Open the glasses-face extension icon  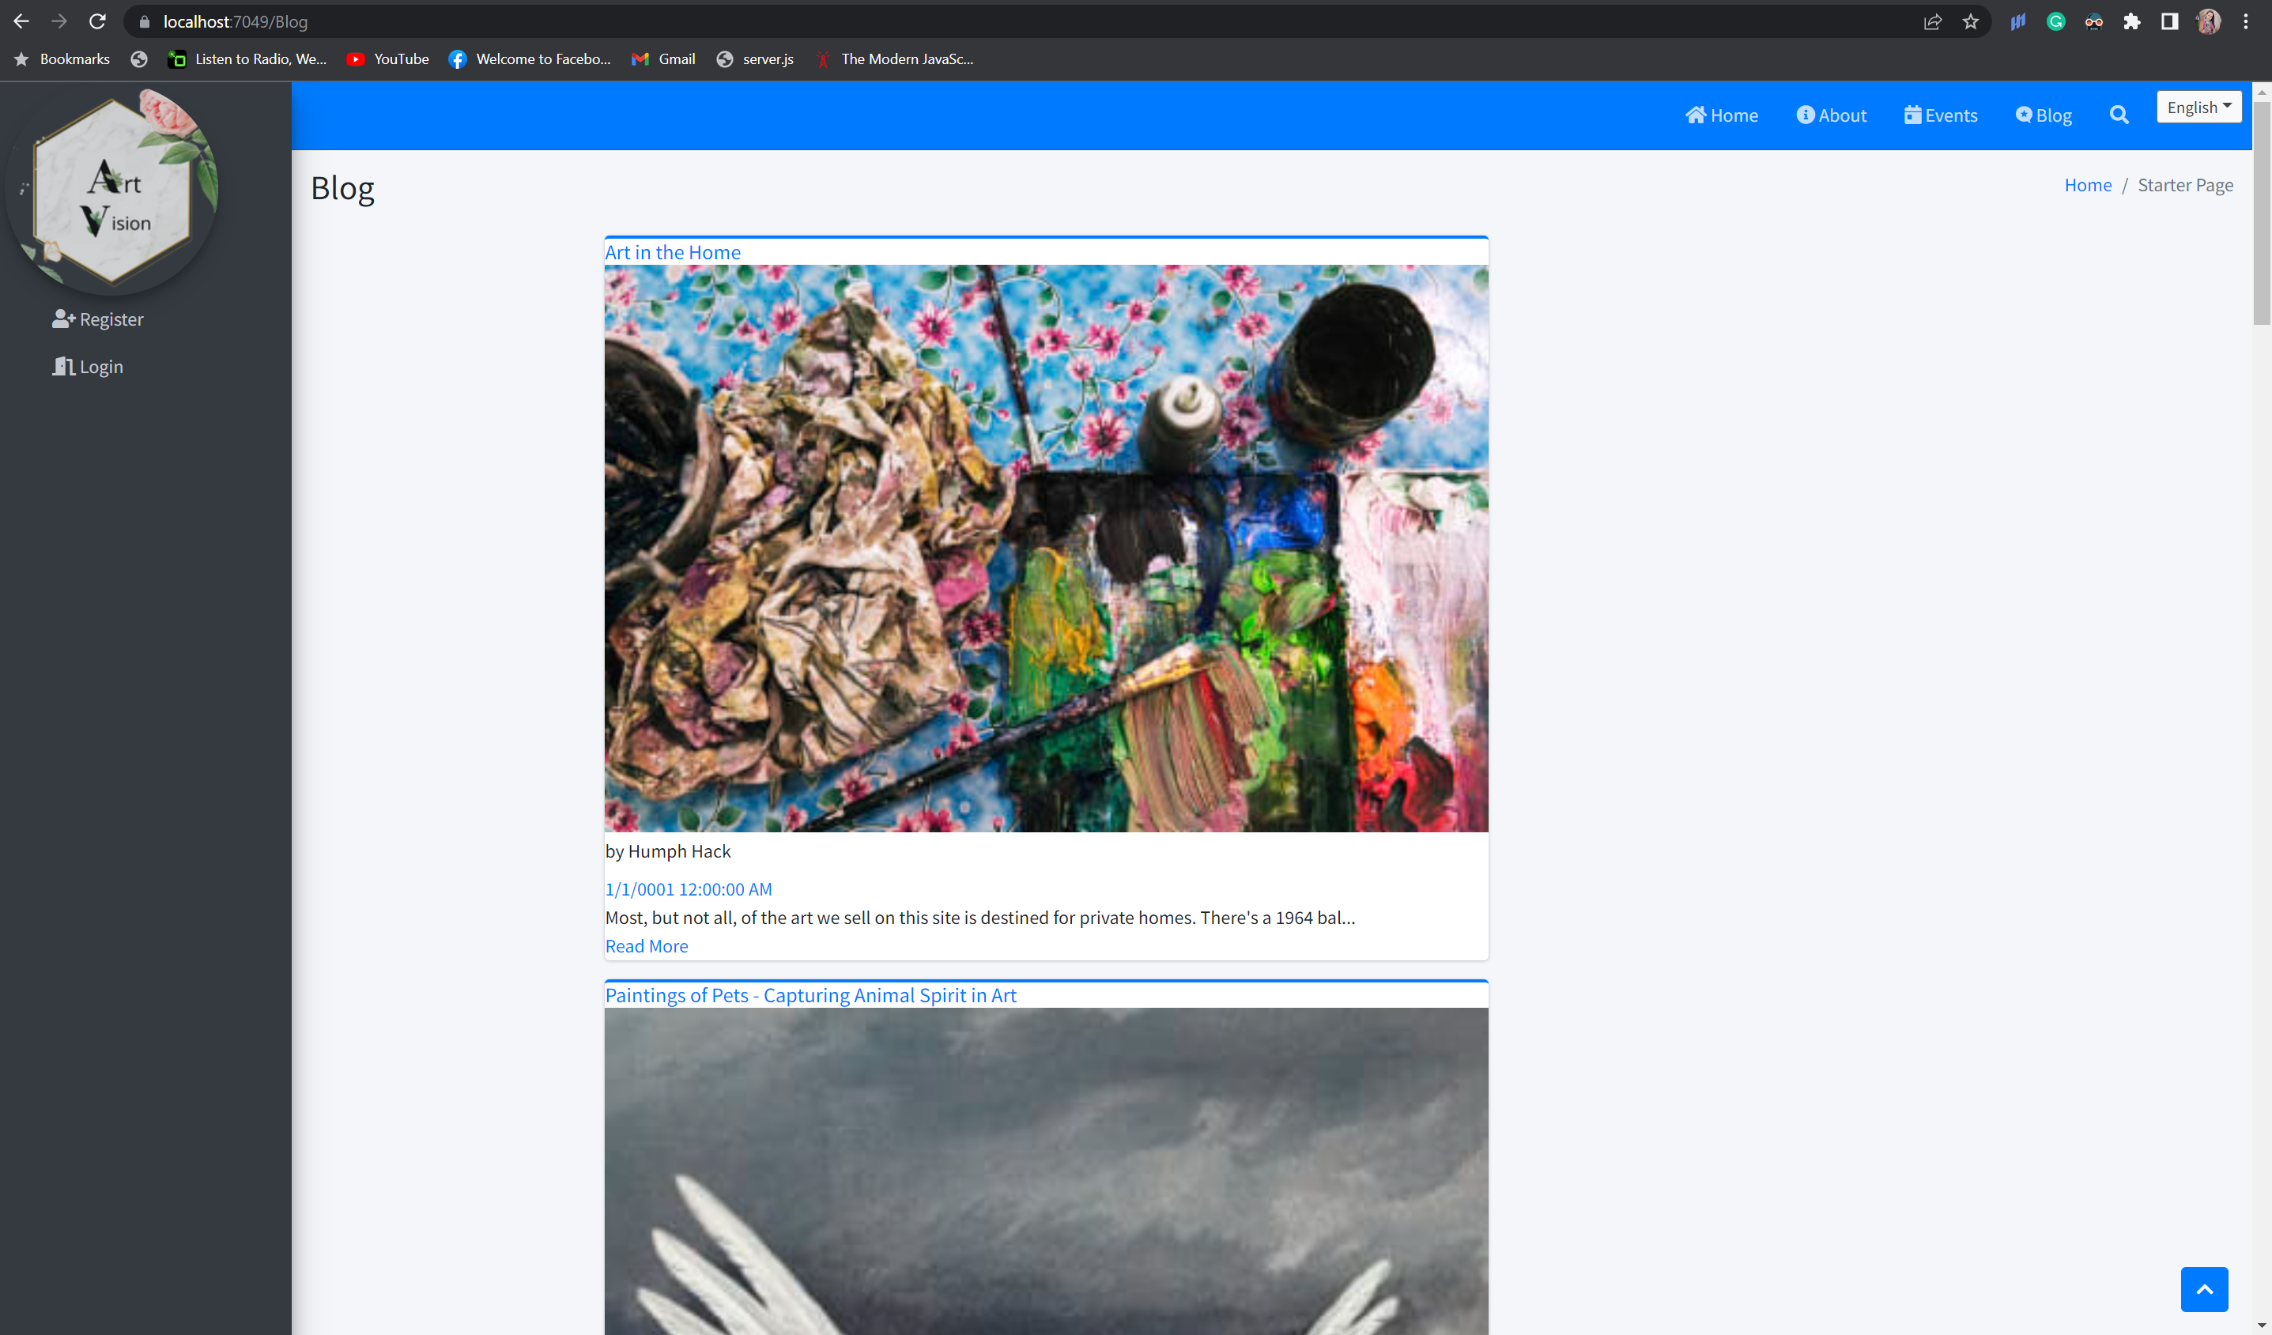[x=2093, y=21]
